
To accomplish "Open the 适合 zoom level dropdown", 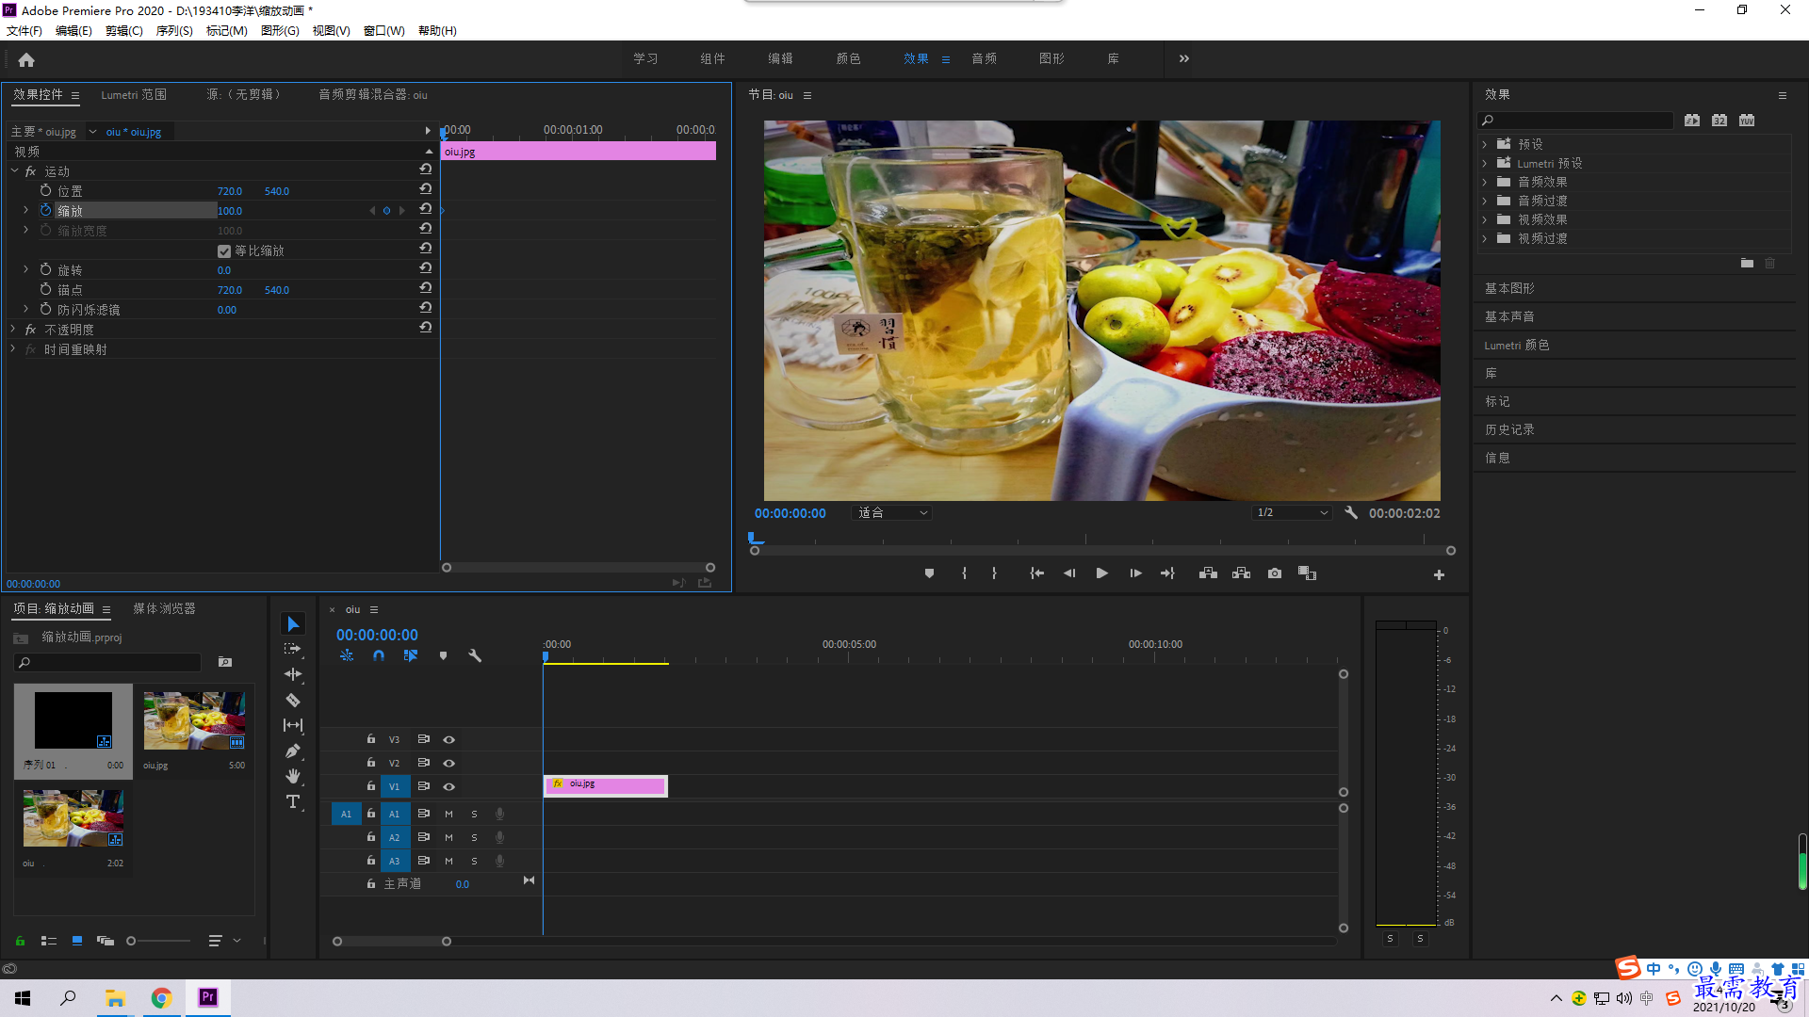I will click(891, 513).
